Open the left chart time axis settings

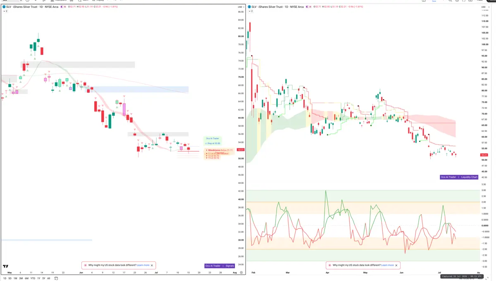(241, 273)
